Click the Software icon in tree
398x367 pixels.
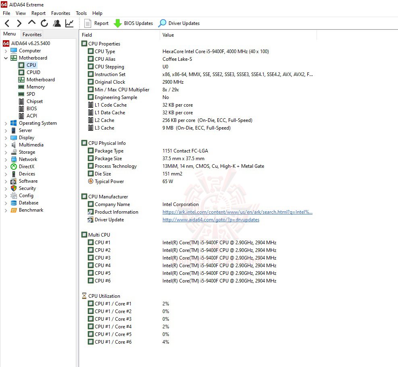point(13,181)
